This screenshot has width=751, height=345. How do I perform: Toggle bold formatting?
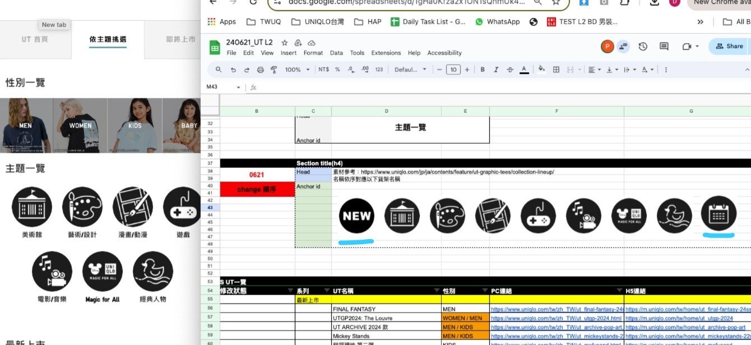point(482,70)
